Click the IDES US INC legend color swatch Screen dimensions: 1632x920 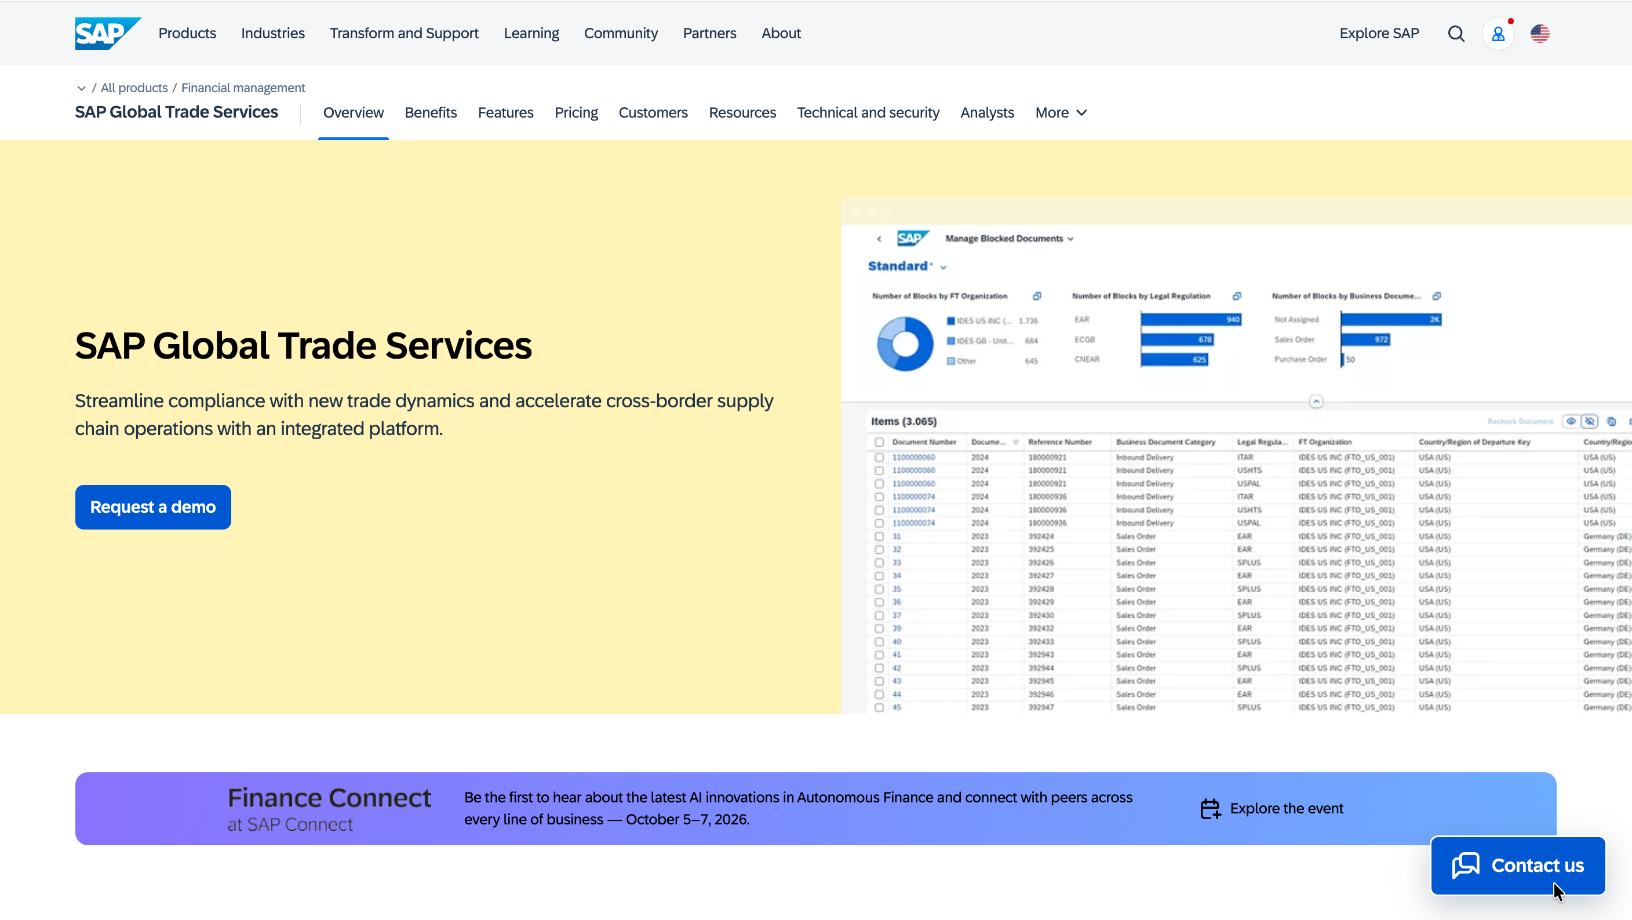click(950, 321)
